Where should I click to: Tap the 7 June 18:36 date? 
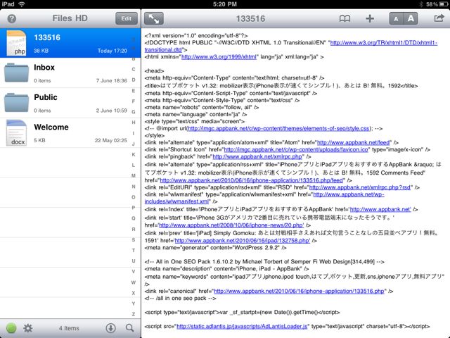(112, 81)
